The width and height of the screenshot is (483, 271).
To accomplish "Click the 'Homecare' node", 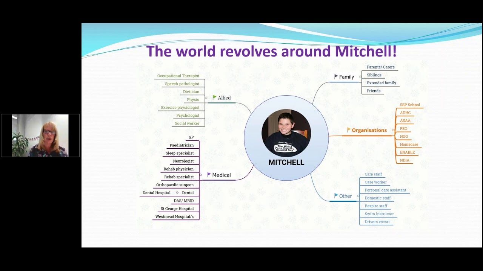I will 409,145.
